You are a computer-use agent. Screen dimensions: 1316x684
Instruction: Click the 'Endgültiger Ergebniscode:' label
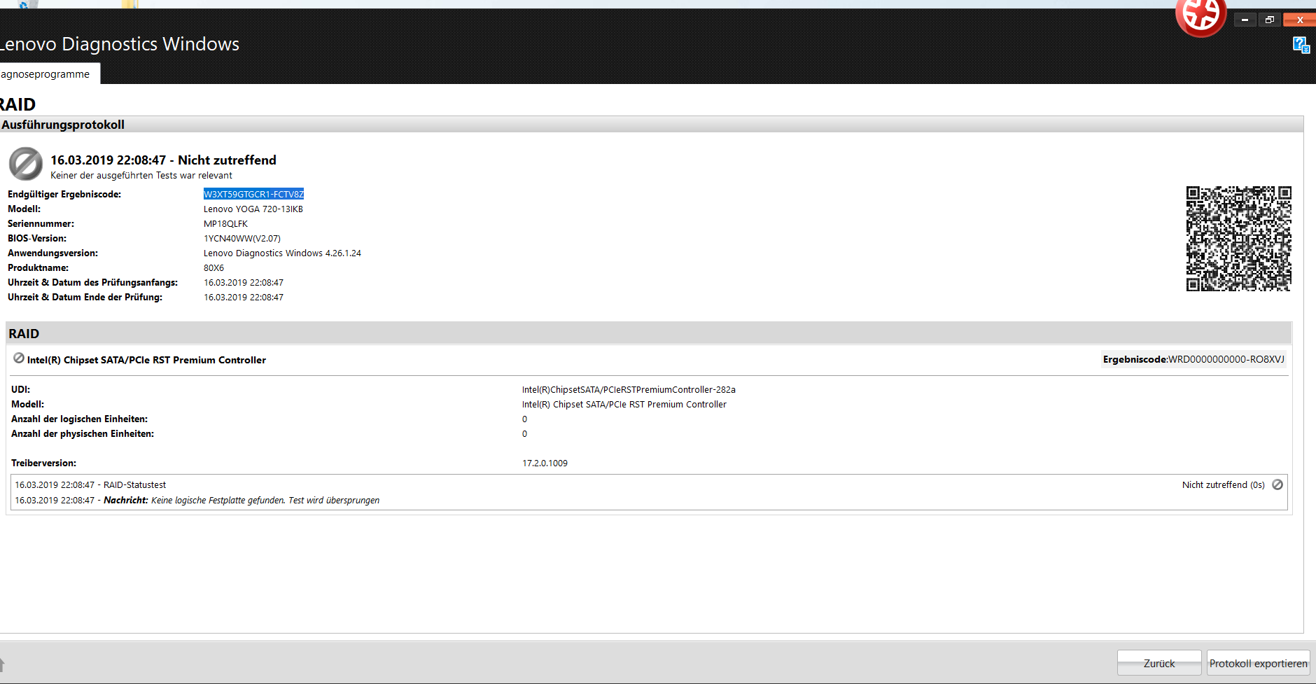point(64,194)
